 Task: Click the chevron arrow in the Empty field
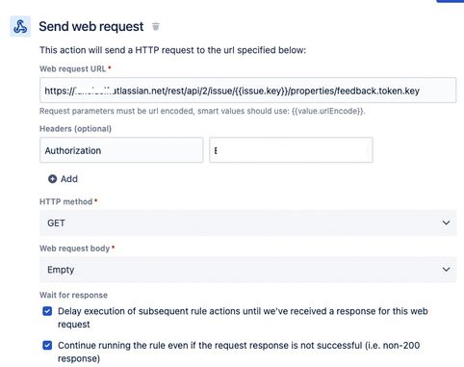click(x=446, y=270)
